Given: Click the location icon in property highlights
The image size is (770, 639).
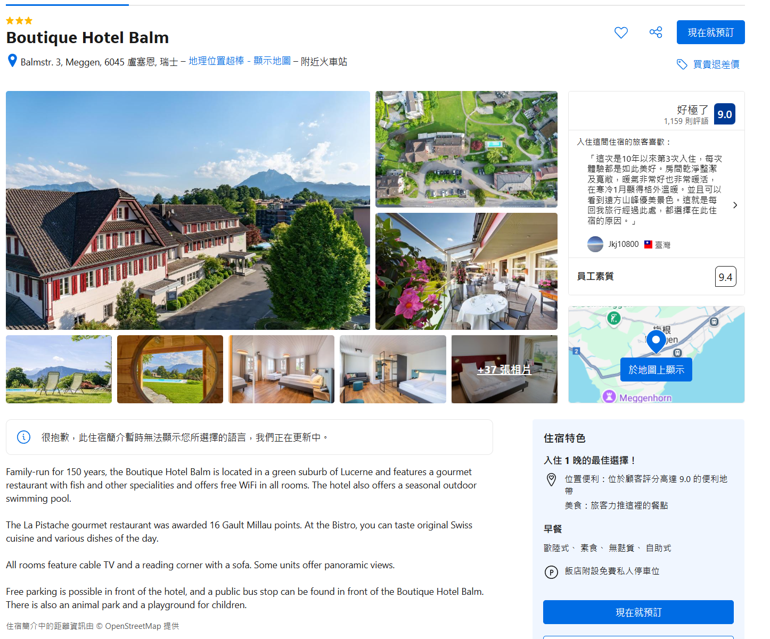Looking at the screenshot, I should pos(552,479).
